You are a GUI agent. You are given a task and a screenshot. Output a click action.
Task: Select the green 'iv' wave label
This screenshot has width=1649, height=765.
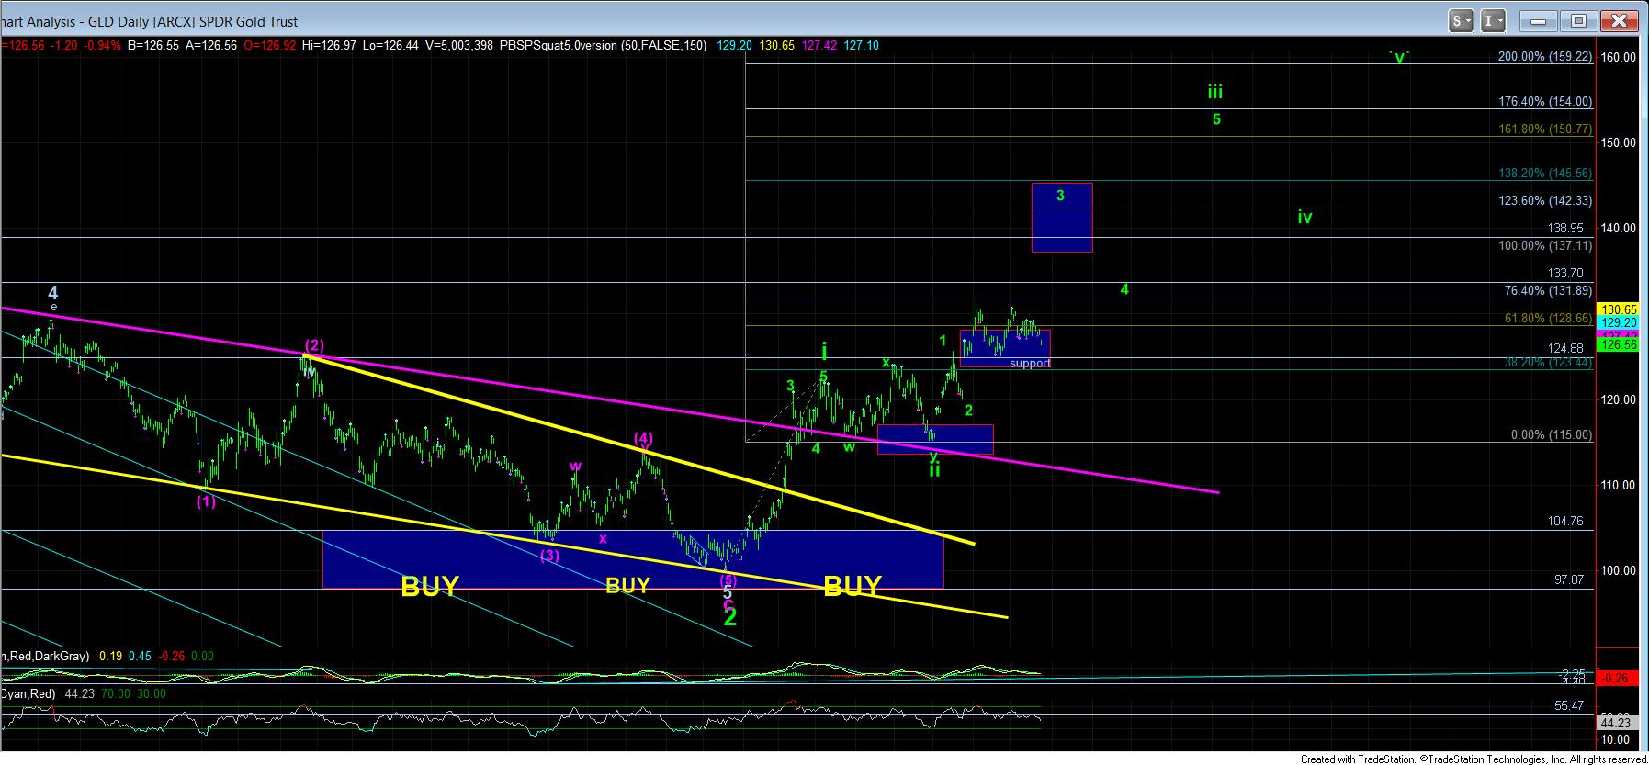pos(1305,217)
